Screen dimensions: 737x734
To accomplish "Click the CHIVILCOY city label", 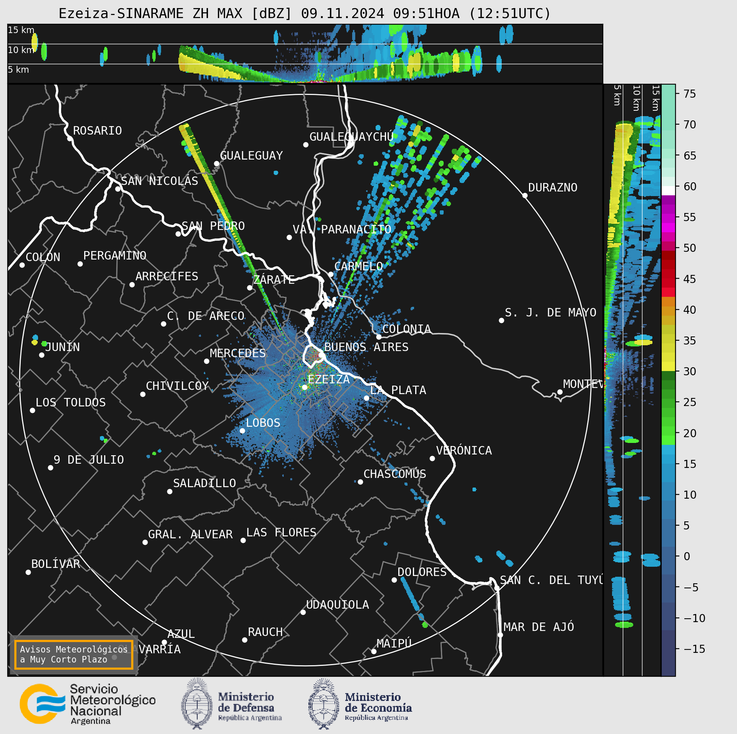I will click(177, 386).
